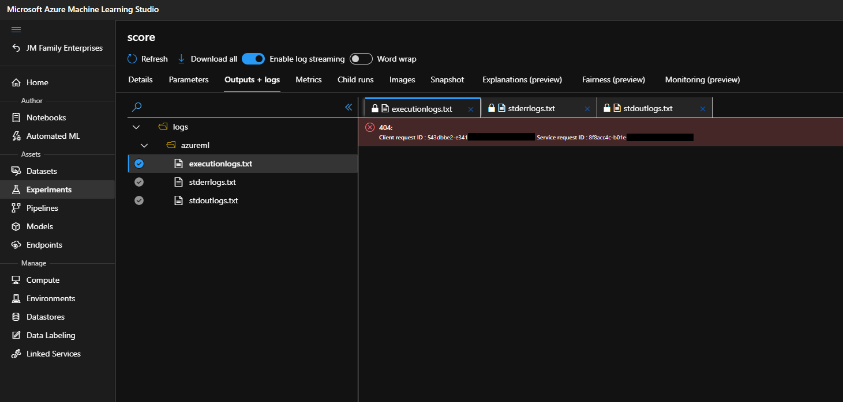Collapse the azureml folder
Viewport: 843px width, 402px height.
(x=144, y=145)
